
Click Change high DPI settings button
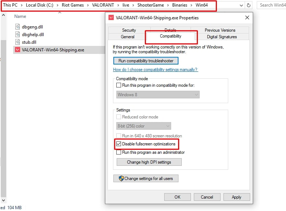point(149,162)
